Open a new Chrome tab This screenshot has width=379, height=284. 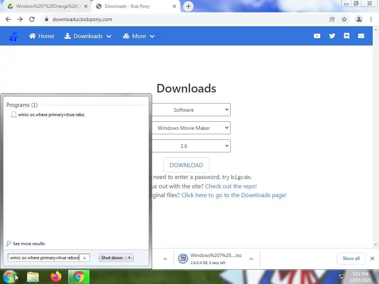[188, 6]
